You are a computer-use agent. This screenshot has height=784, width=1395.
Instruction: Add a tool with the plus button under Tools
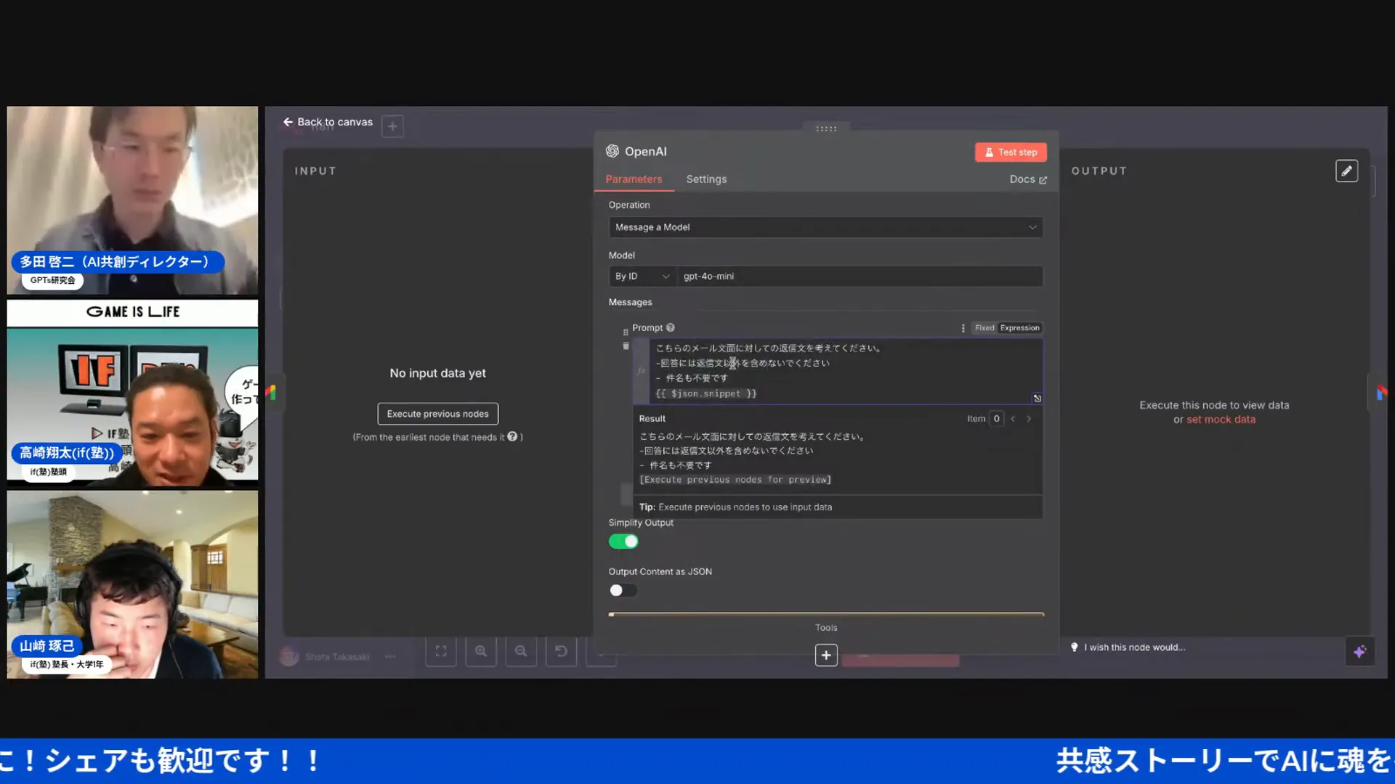826,656
